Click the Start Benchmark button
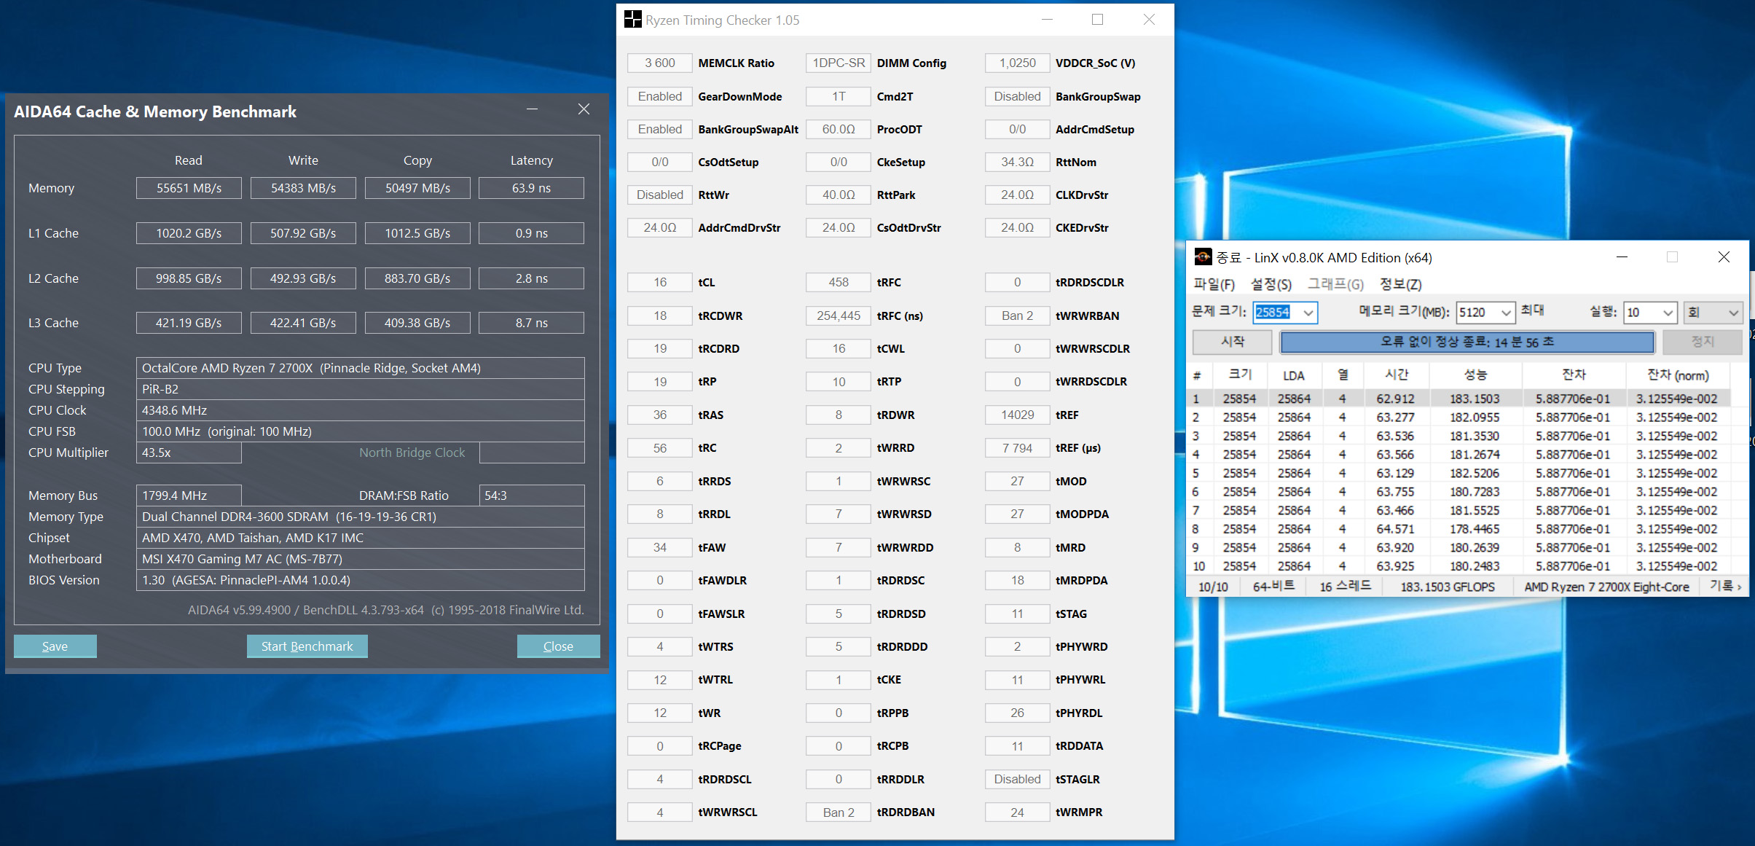Viewport: 1755px width, 846px height. pos(307,646)
